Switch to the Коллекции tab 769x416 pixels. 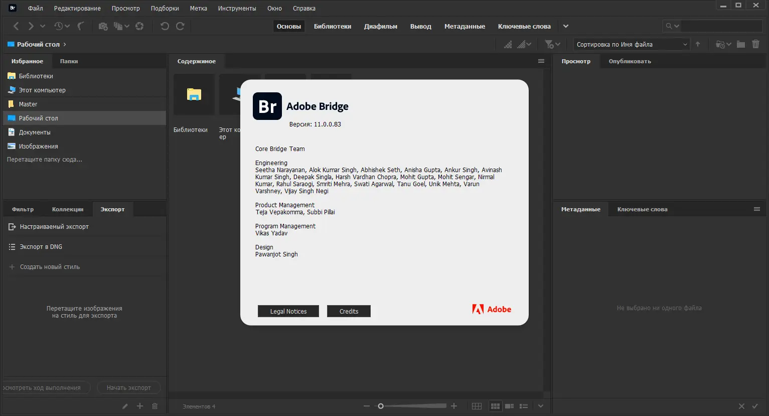(x=68, y=209)
